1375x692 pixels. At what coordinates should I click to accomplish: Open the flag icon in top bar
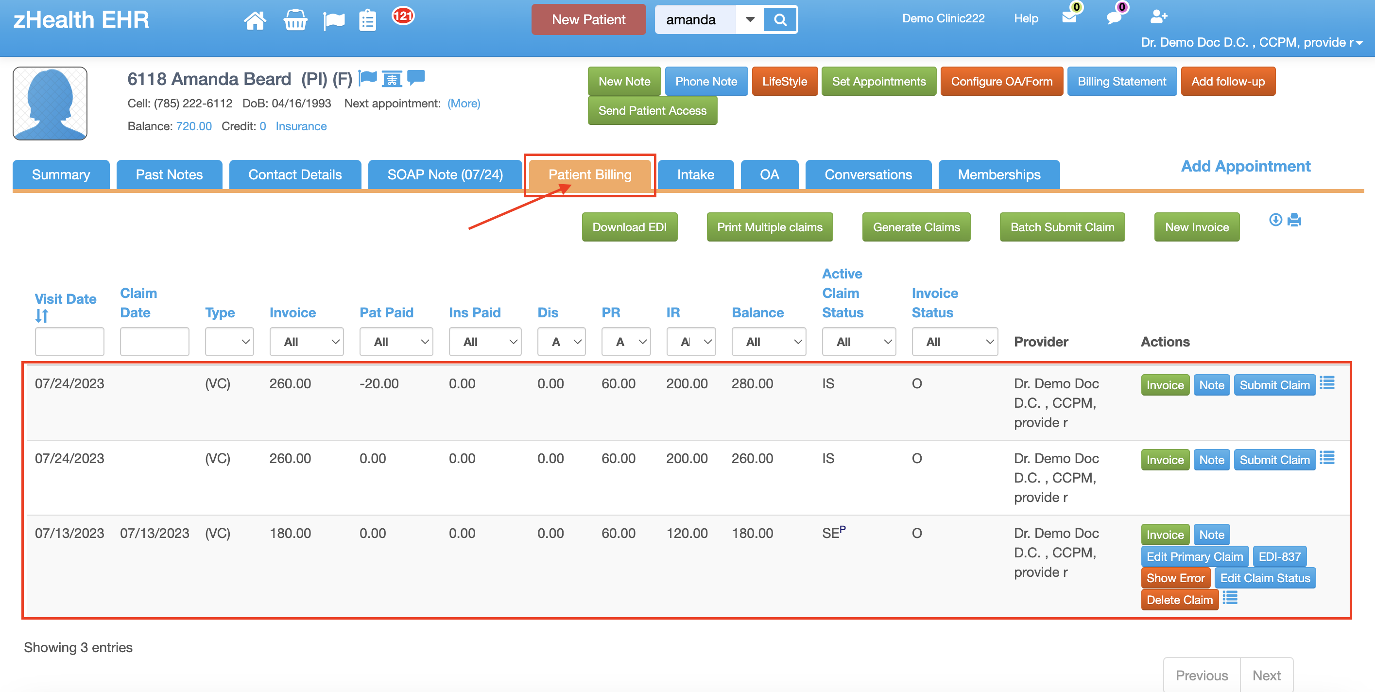tap(334, 21)
